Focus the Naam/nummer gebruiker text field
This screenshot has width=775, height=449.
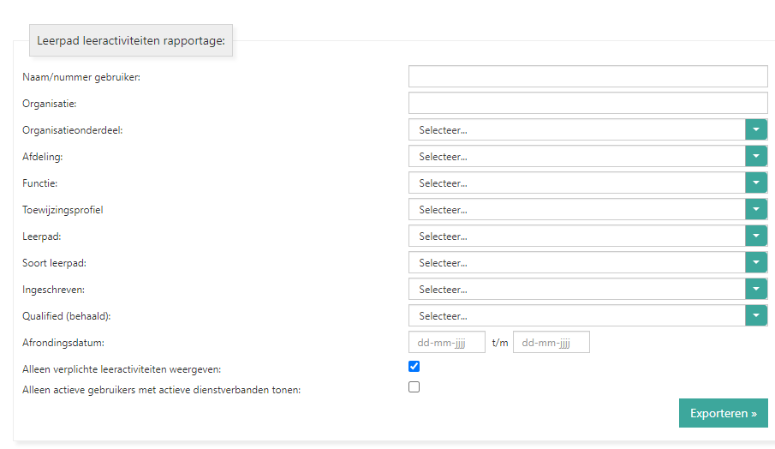click(587, 76)
